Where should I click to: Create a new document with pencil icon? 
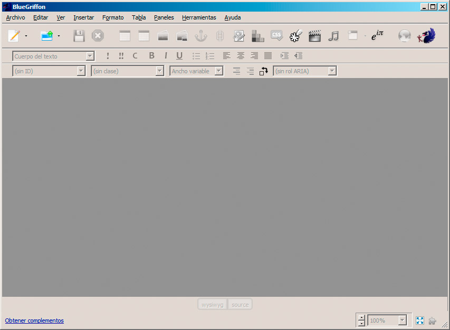click(x=14, y=36)
